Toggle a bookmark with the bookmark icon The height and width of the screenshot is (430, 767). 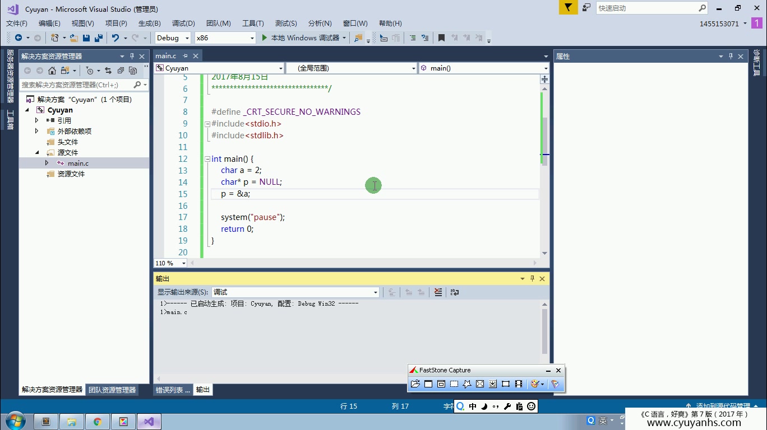pyautogui.click(x=441, y=38)
